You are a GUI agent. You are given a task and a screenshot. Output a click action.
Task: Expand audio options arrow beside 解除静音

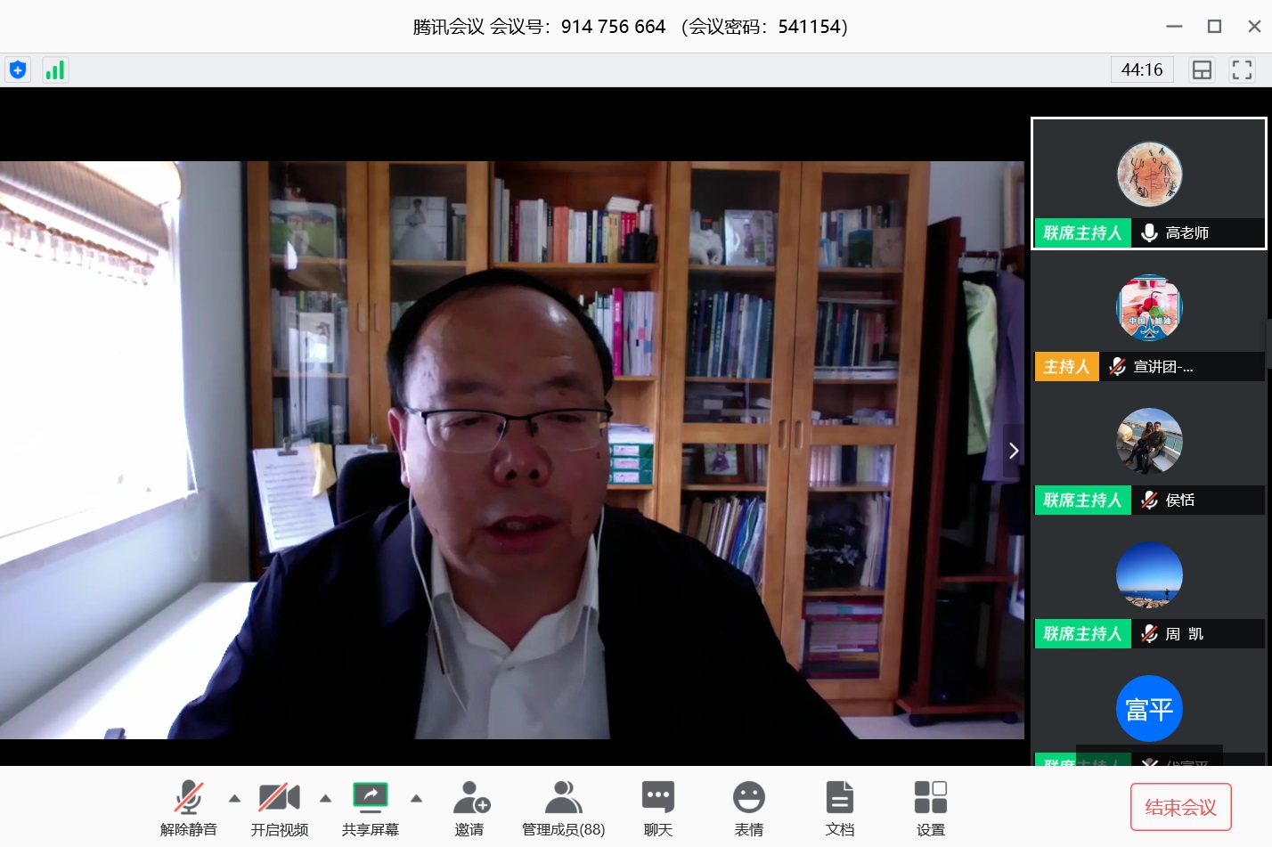234,798
